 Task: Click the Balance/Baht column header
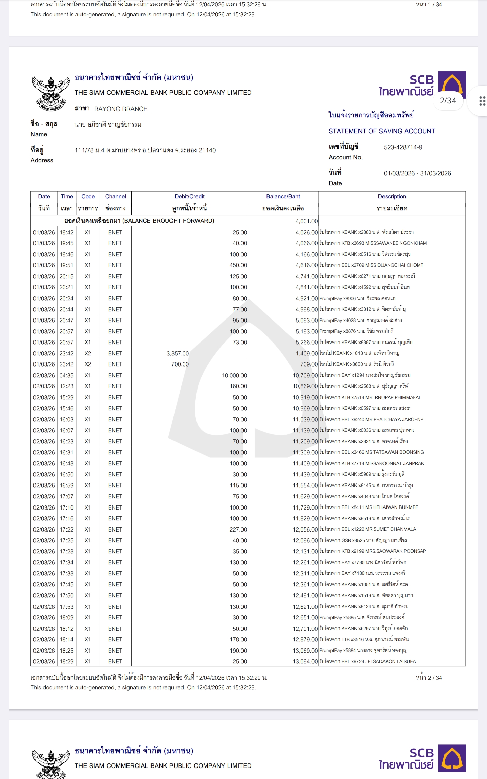283,202
